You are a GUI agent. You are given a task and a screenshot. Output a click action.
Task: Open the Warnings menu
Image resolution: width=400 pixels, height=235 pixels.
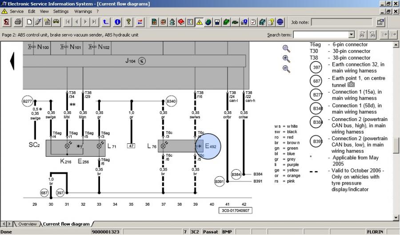click(83, 11)
